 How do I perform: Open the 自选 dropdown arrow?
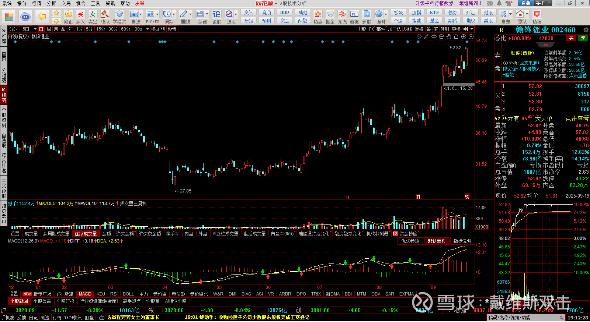[x=140, y=14]
